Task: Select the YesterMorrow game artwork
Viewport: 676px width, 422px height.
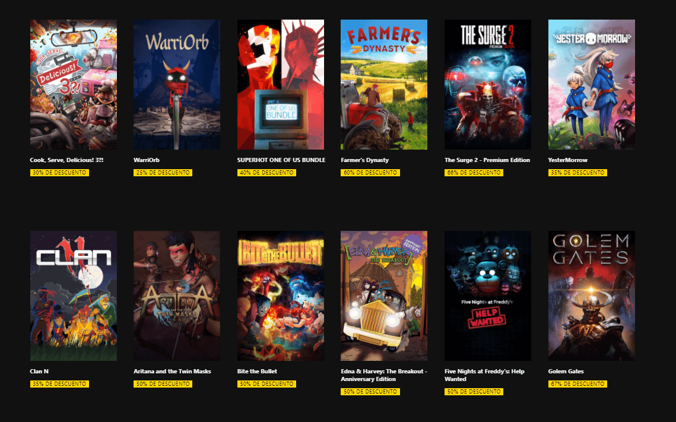Action: [592, 84]
